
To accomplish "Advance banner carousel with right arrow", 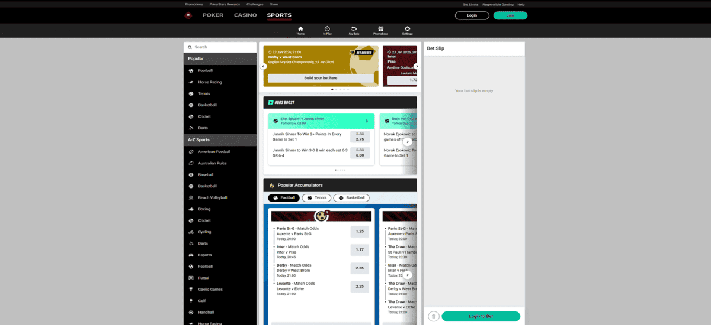I will tap(417, 66).
